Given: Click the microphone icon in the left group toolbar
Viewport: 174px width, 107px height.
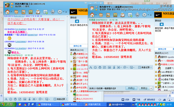Looking at the screenshot, I should click(53, 12).
